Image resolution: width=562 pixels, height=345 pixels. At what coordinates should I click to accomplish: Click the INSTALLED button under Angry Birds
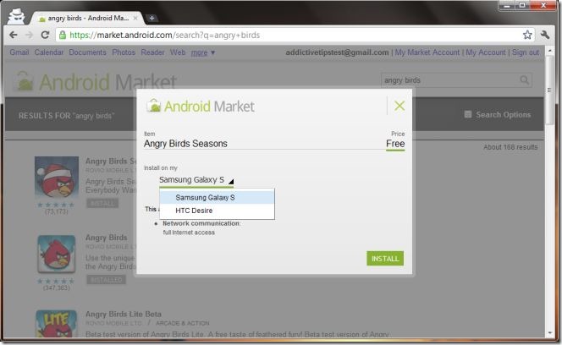[x=106, y=279]
